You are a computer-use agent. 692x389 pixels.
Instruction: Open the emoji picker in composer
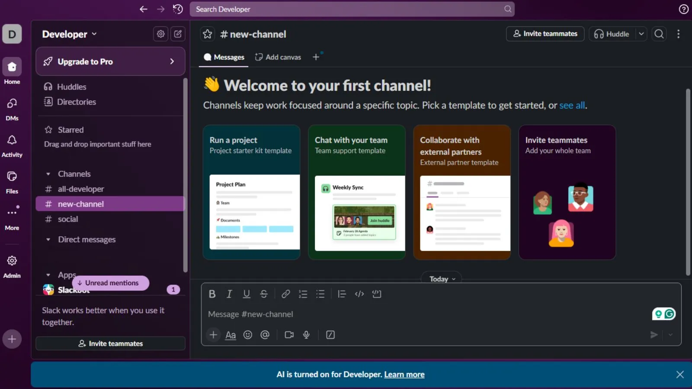248,335
